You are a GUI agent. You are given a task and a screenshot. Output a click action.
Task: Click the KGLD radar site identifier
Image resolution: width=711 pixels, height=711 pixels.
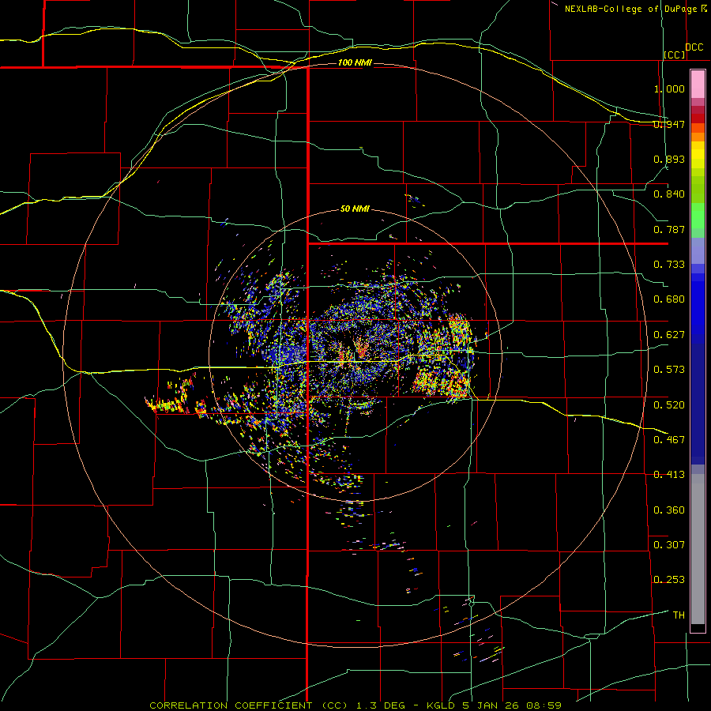(441, 705)
